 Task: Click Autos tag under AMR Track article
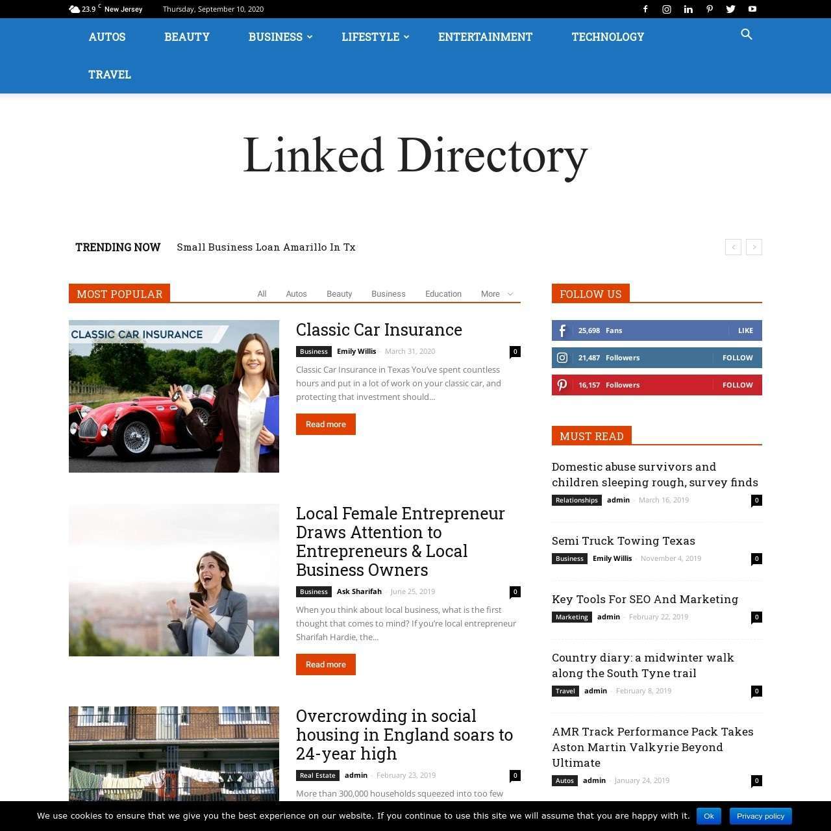pyautogui.click(x=565, y=780)
